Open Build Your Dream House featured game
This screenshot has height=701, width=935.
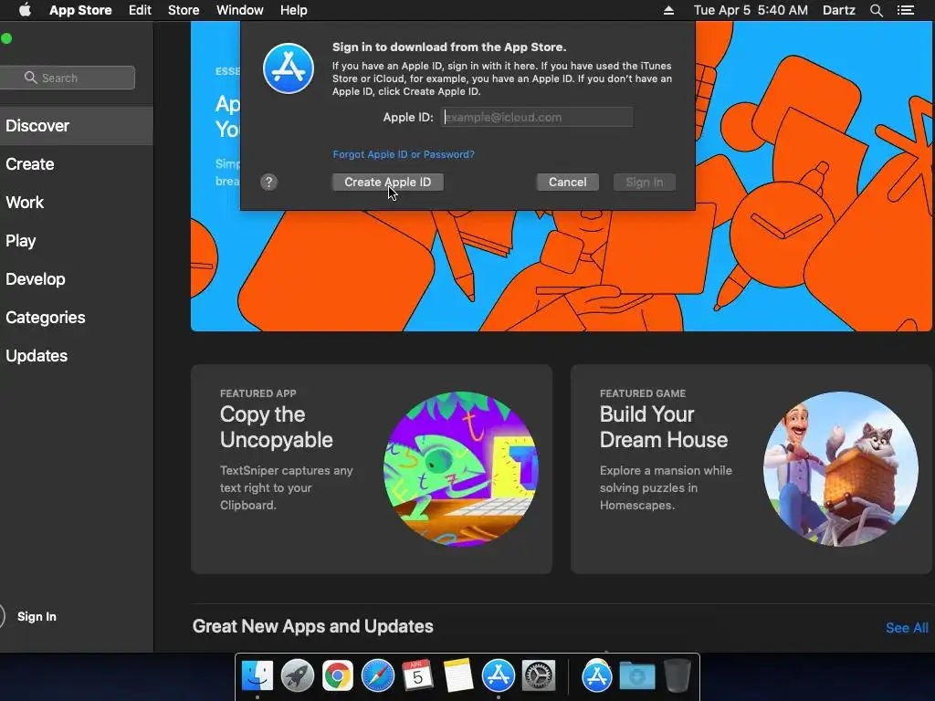click(x=751, y=469)
